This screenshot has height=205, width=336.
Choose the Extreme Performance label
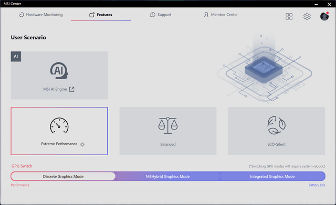click(x=59, y=144)
